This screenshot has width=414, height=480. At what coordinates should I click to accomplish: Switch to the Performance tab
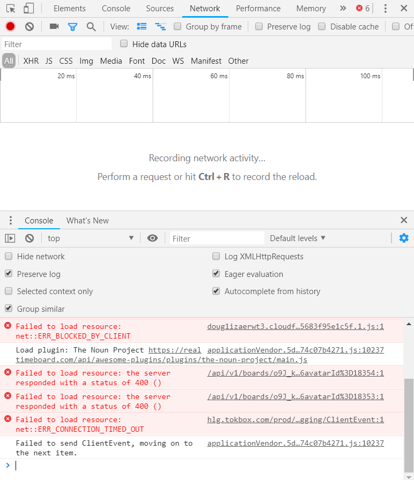coord(258,8)
